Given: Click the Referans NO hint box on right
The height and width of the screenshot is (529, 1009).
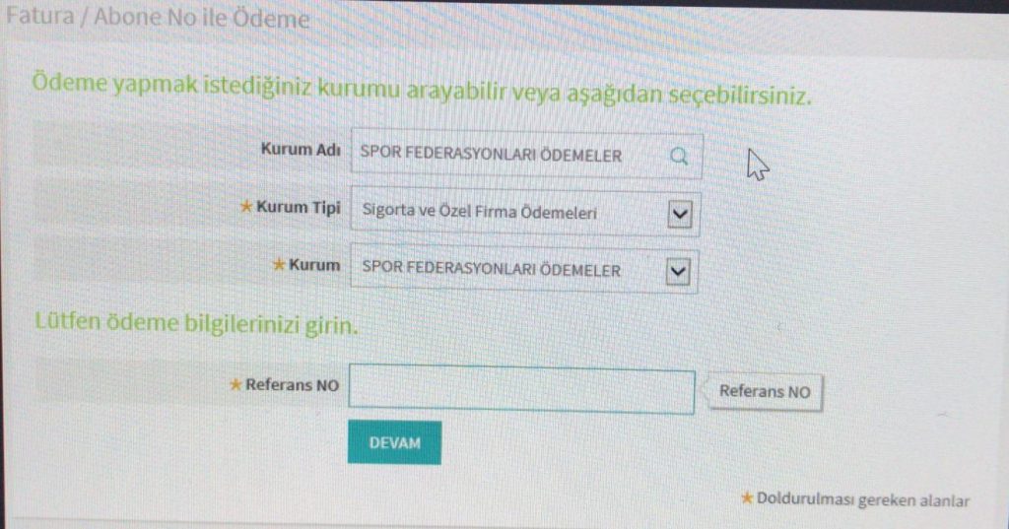Looking at the screenshot, I should (765, 391).
